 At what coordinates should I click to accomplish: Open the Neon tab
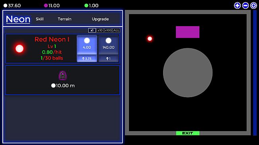pos(18,19)
